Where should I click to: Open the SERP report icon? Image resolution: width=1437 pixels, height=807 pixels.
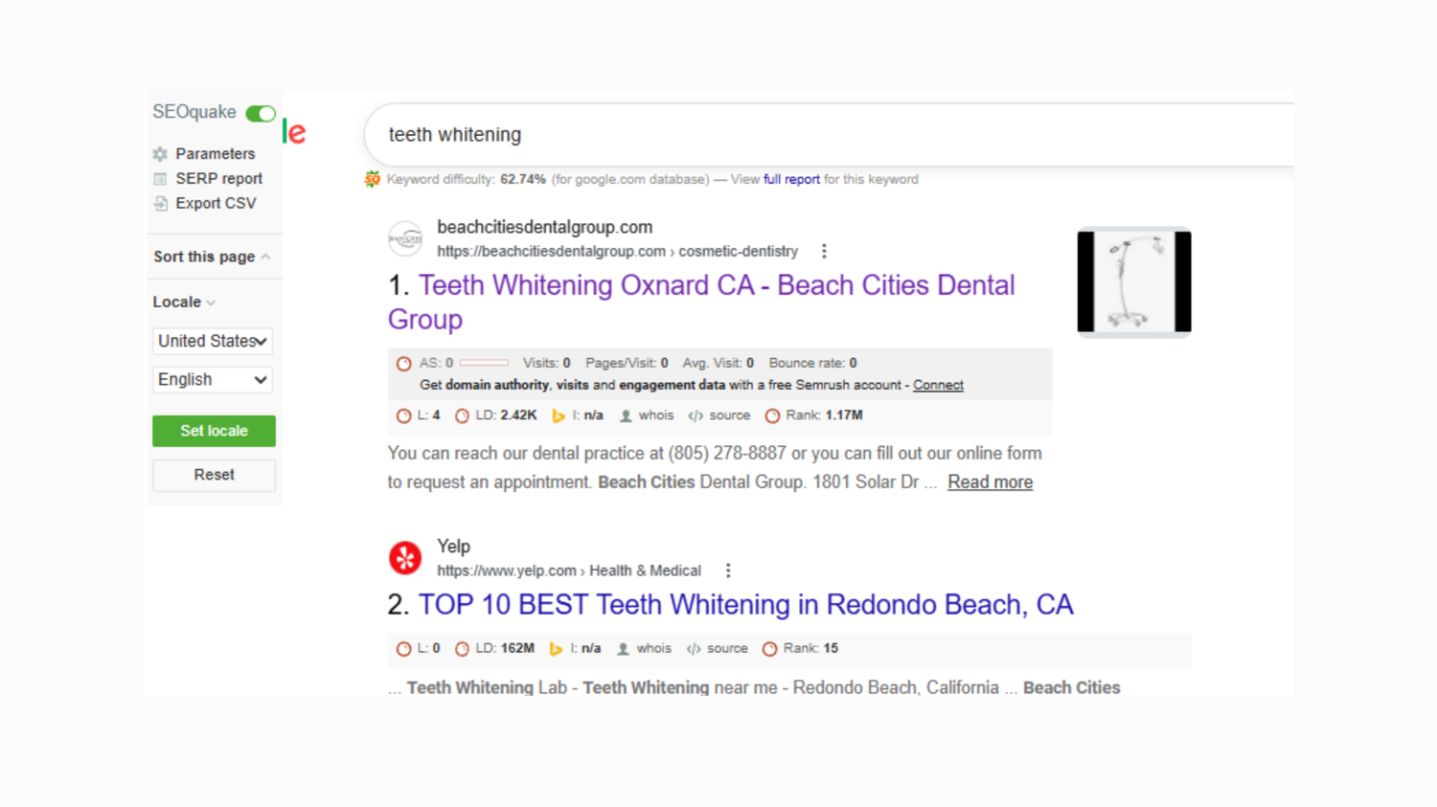(x=160, y=179)
